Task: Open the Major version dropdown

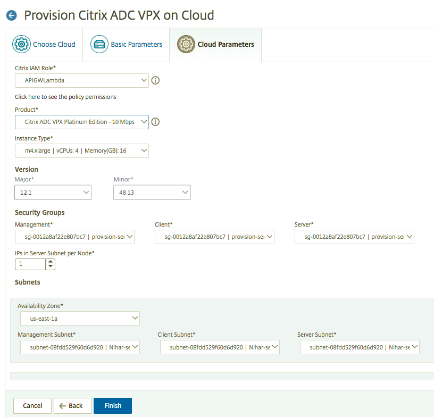Action: point(53,193)
